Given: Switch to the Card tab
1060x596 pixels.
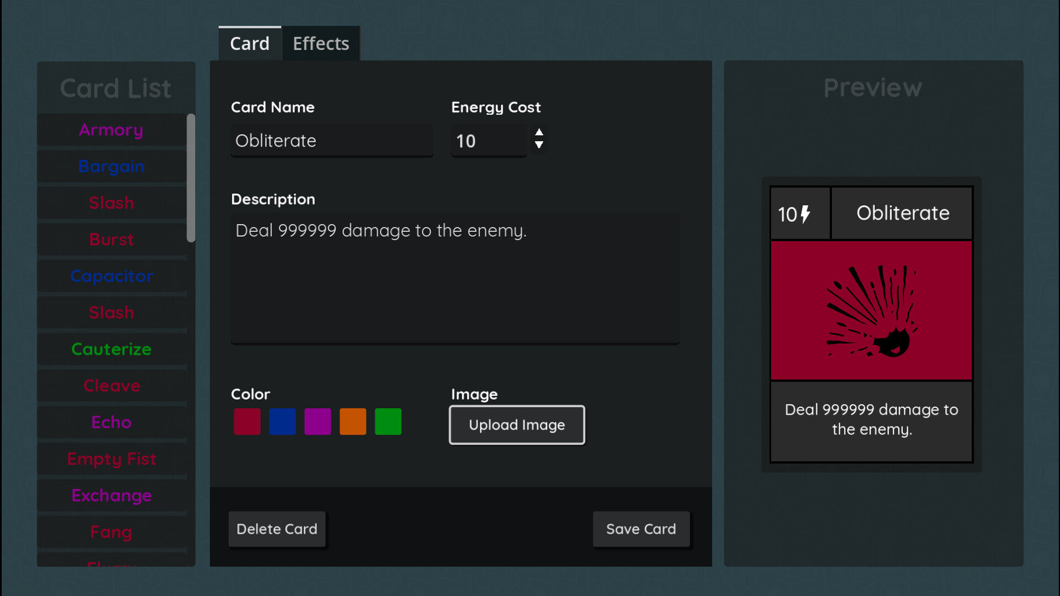Looking at the screenshot, I should point(250,43).
